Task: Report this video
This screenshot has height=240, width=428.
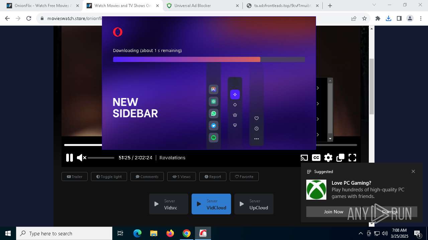Action: point(213,177)
